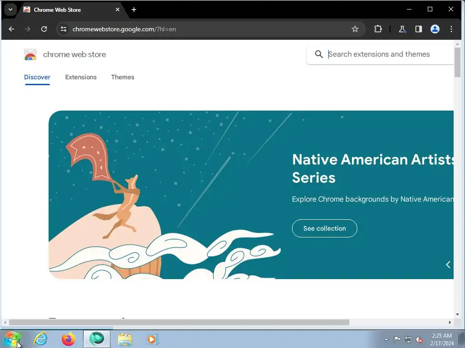Open Action Center flag icon

(397, 339)
